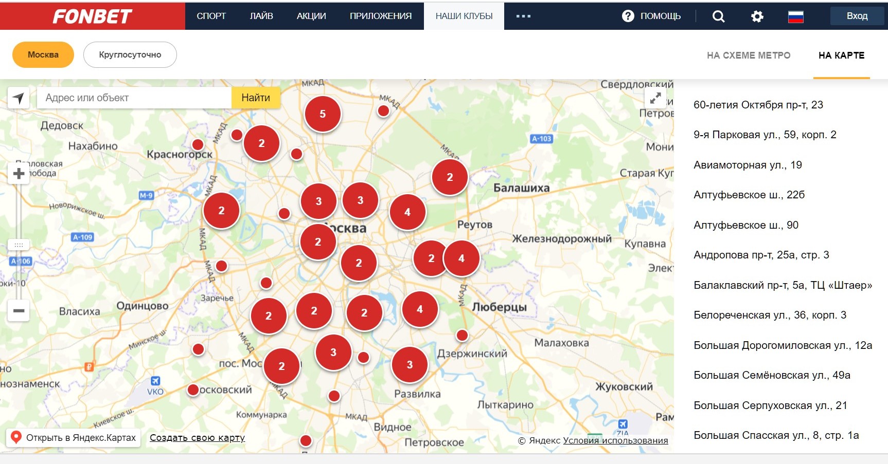This screenshot has height=464, width=888.
Task: Click the single marker beside Московский label
Action: click(193, 389)
